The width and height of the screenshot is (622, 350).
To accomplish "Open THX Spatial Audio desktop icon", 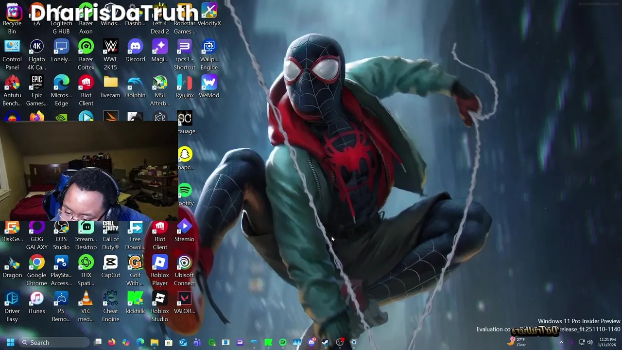I will 86,271.
